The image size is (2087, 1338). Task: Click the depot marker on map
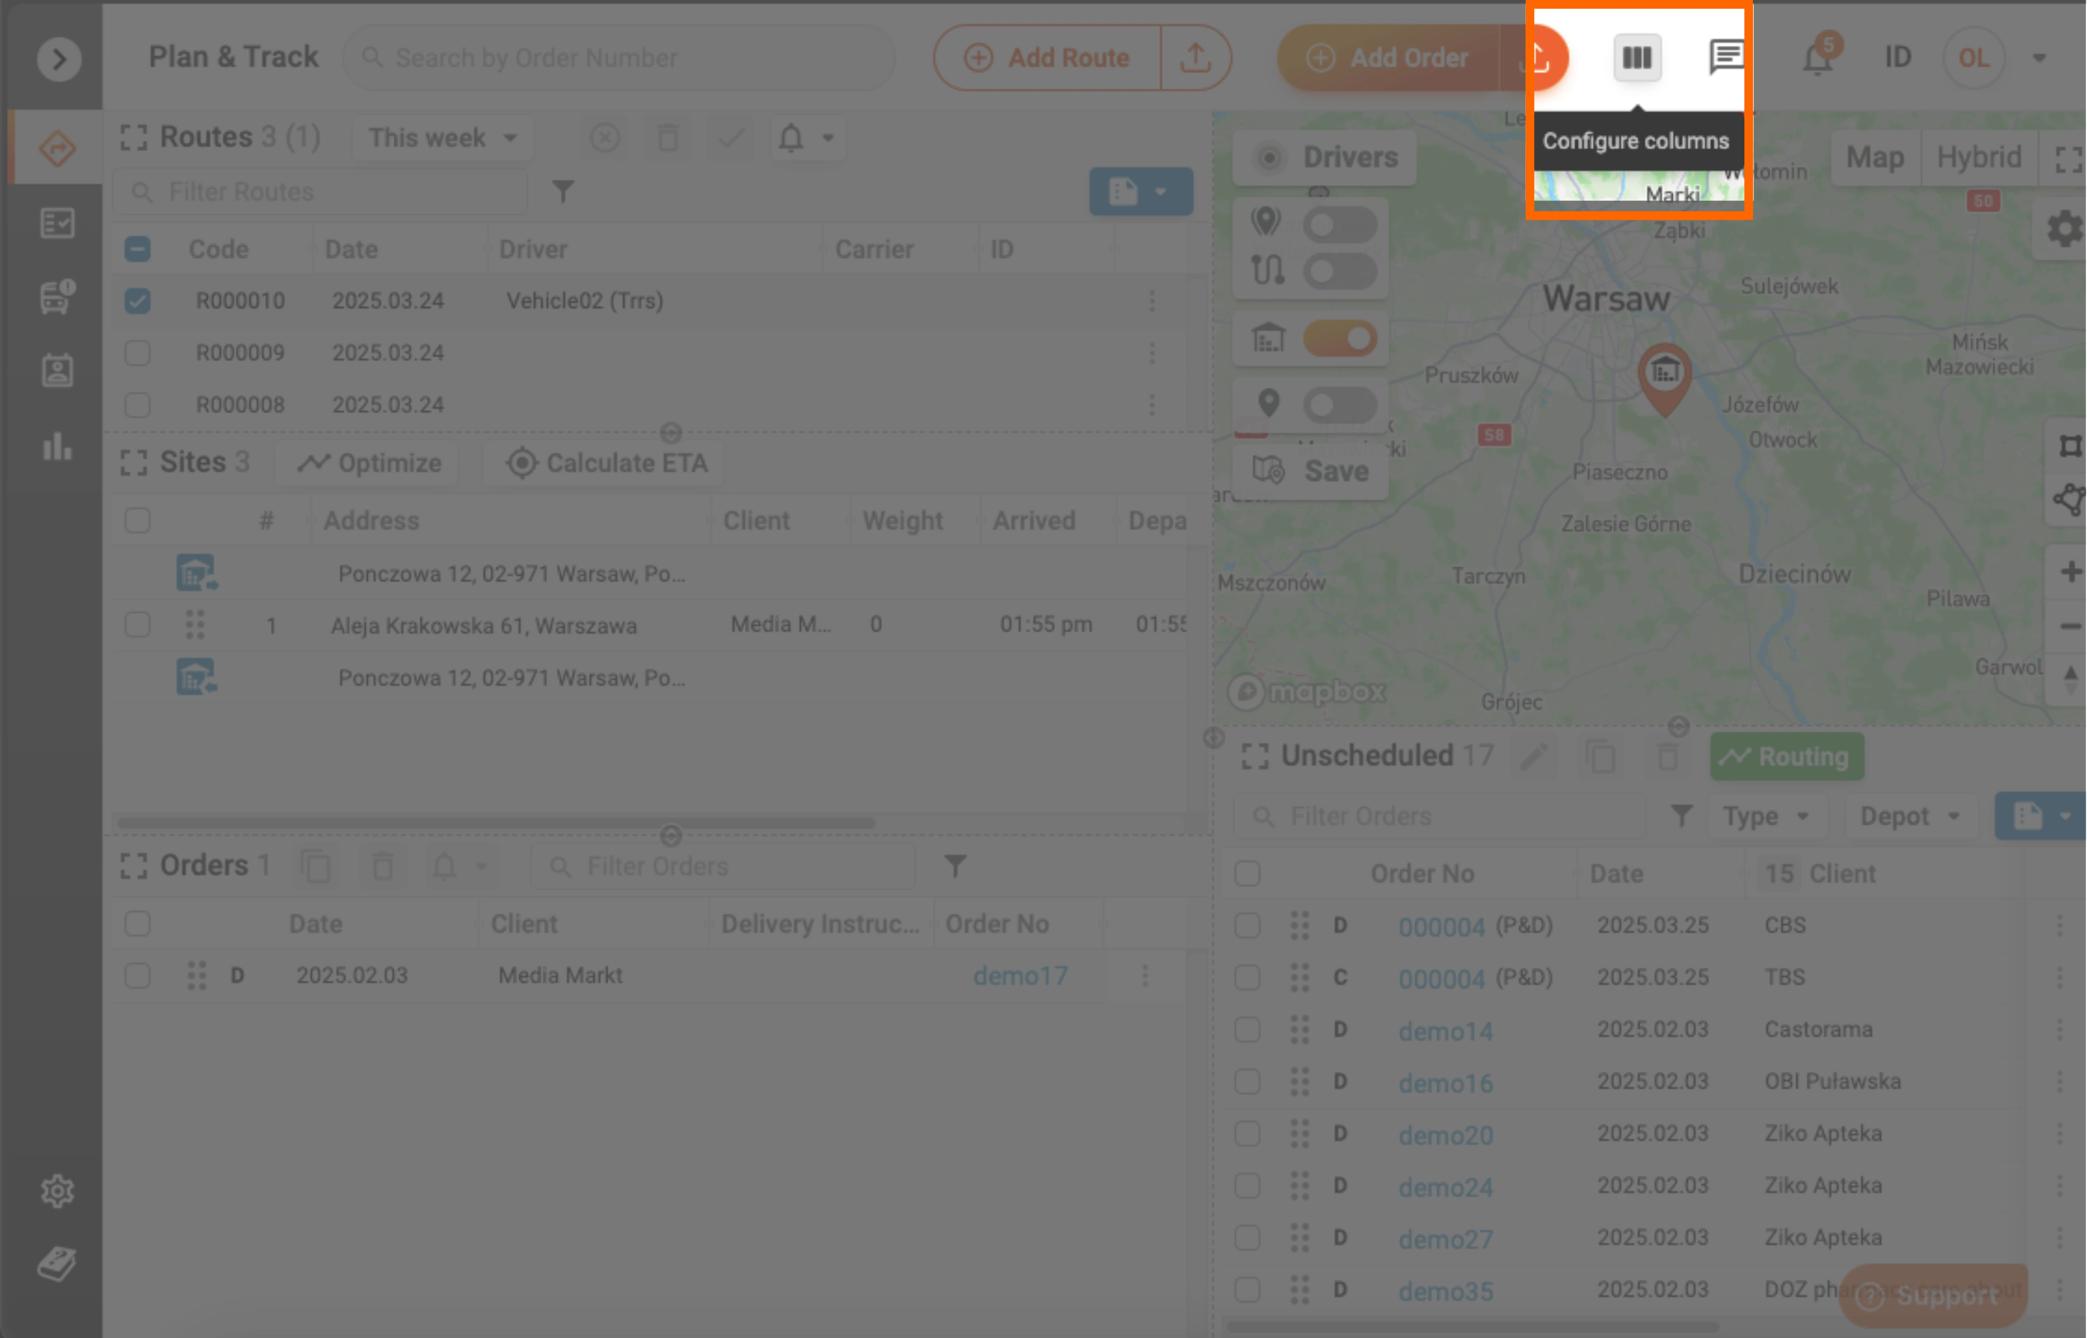click(x=1665, y=379)
